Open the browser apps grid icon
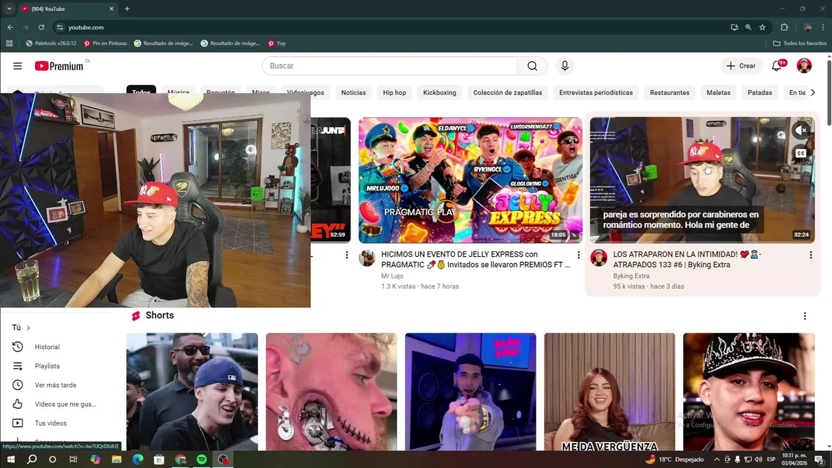Screen dimensions: 832x468 [x=9, y=44]
